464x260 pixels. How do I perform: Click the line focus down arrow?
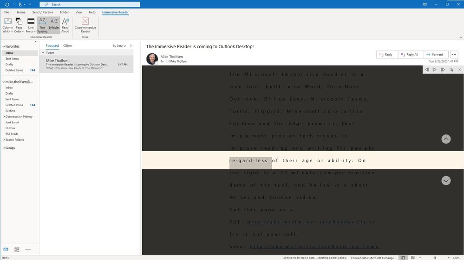click(x=446, y=181)
